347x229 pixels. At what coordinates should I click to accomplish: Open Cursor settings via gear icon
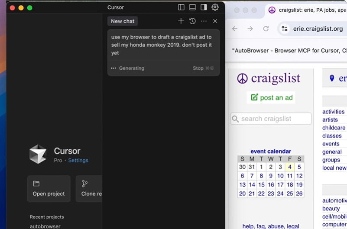coord(215,7)
